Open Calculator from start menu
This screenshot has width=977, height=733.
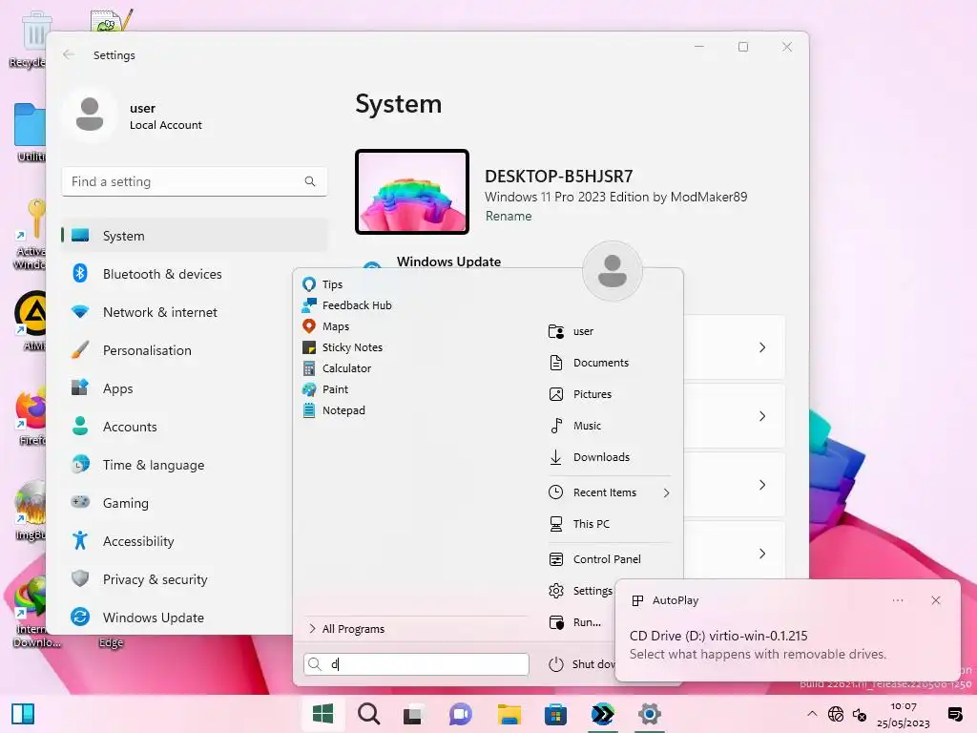[x=337, y=368]
